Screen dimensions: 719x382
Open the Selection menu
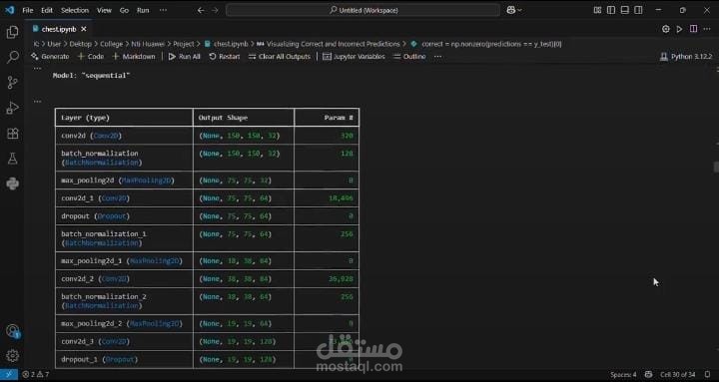pos(74,10)
